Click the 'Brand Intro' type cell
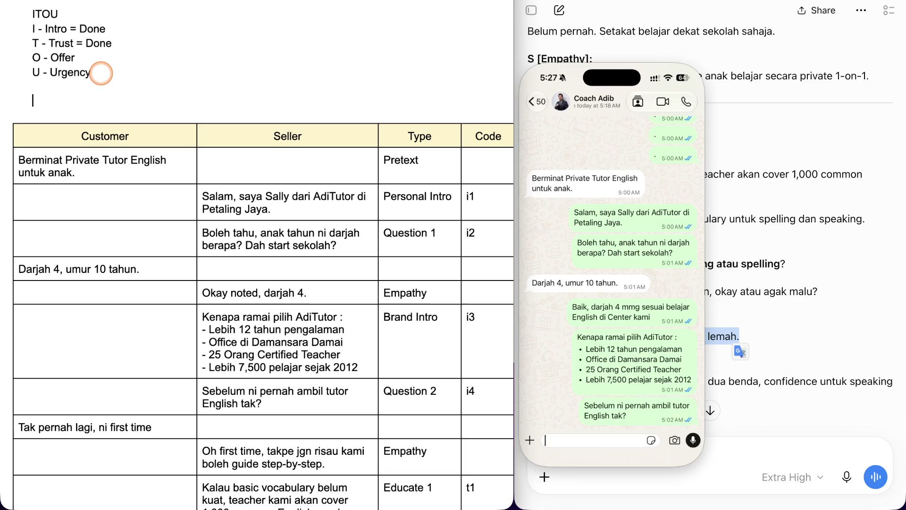 (419, 341)
